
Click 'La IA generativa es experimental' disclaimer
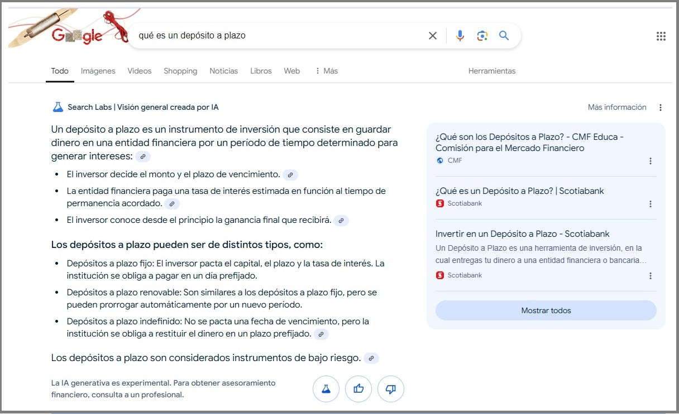[164, 389]
